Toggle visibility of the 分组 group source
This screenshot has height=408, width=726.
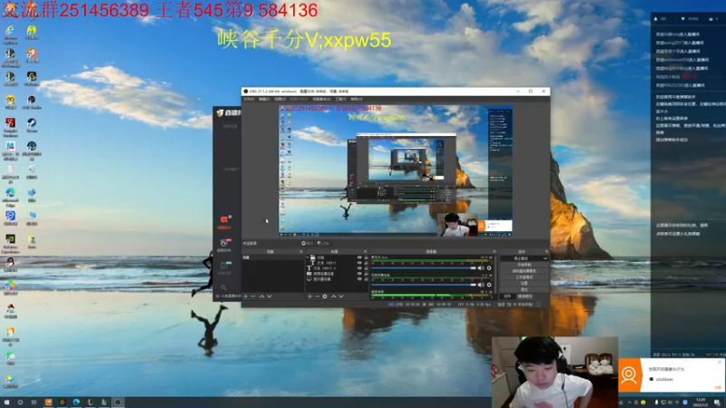(359, 257)
